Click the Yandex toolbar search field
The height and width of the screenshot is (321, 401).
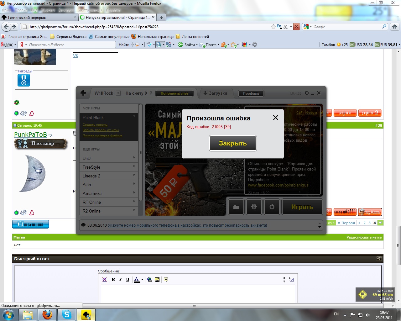[x=67, y=45]
